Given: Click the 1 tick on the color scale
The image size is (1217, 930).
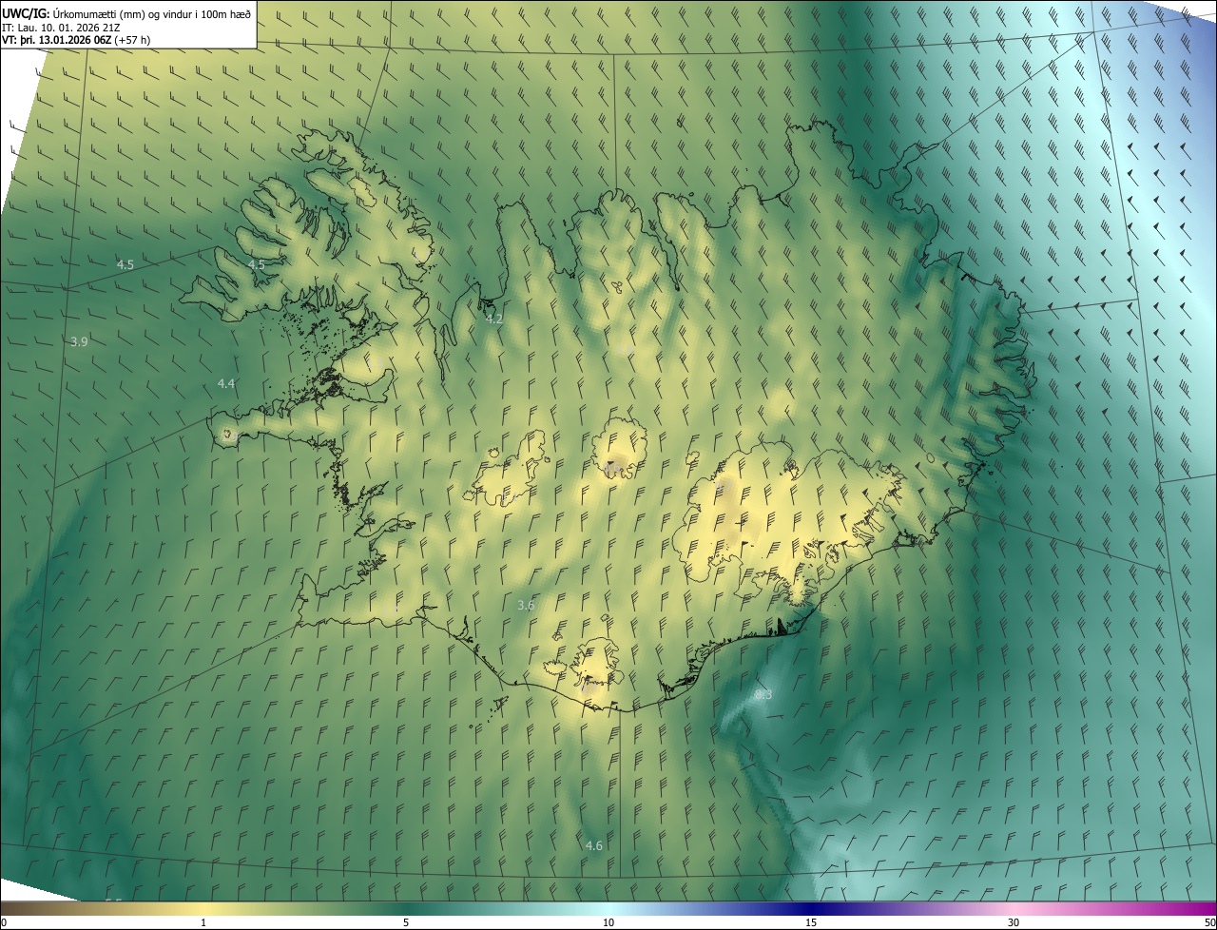Looking at the screenshot, I should [204, 922].
